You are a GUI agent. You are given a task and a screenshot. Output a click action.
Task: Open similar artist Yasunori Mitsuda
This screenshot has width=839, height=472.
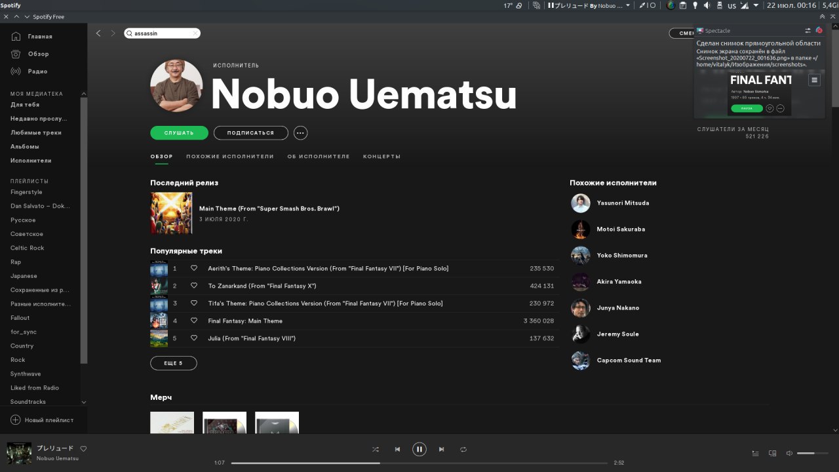tap(623, 203)
